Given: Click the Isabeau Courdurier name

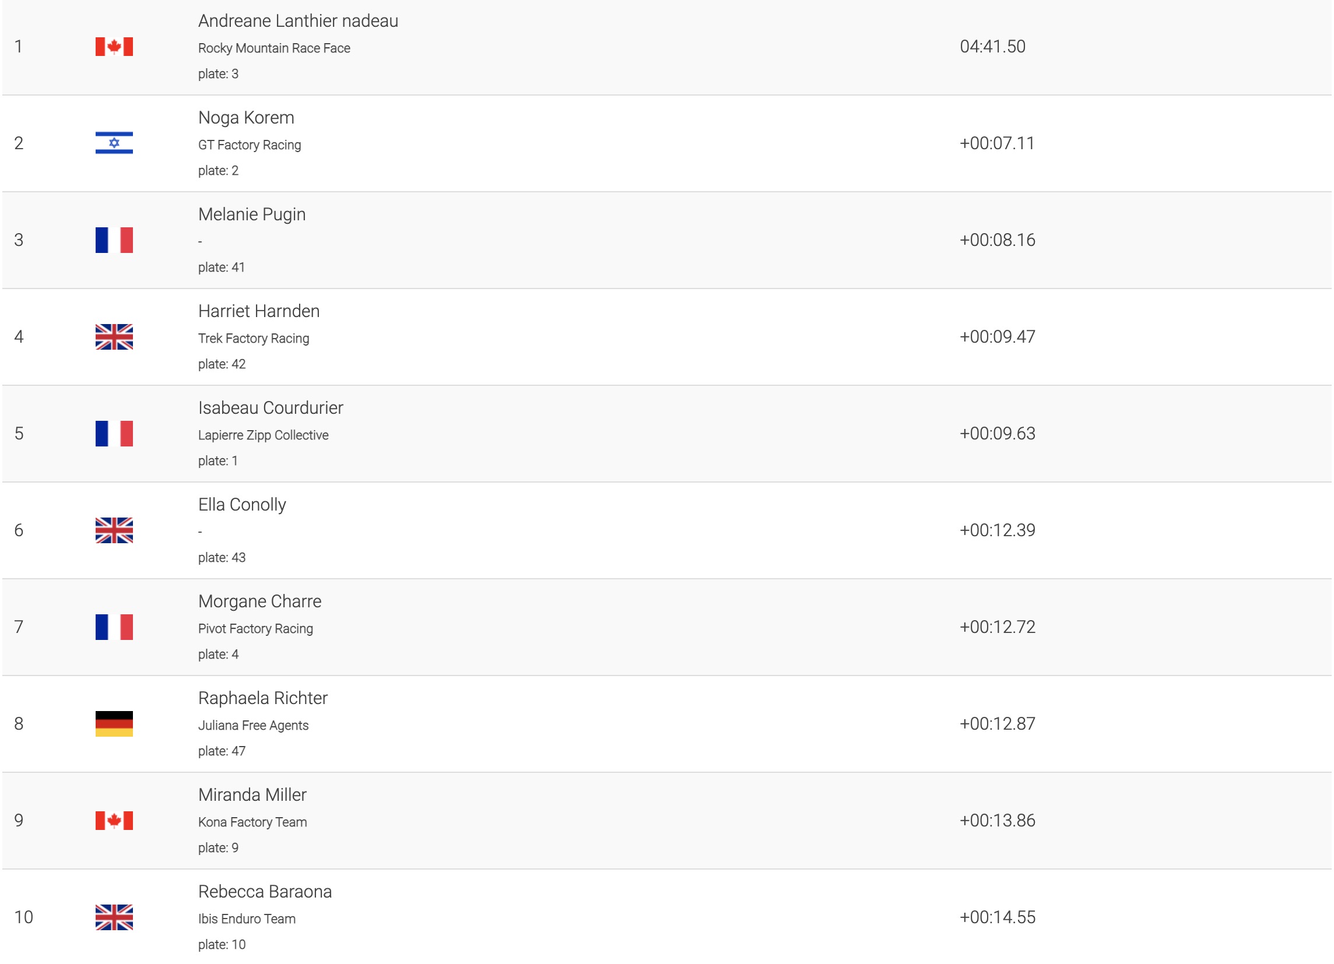Looking at the screenshot, I should [271, 407].
